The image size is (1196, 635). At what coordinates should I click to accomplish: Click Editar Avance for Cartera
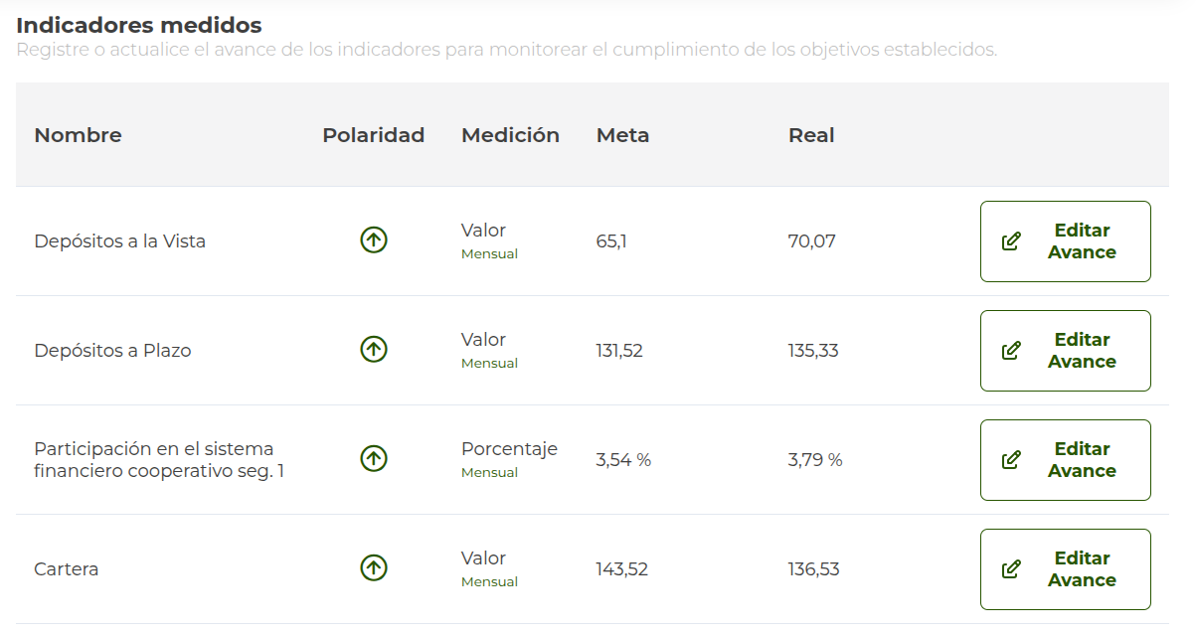pos(1065,568)
